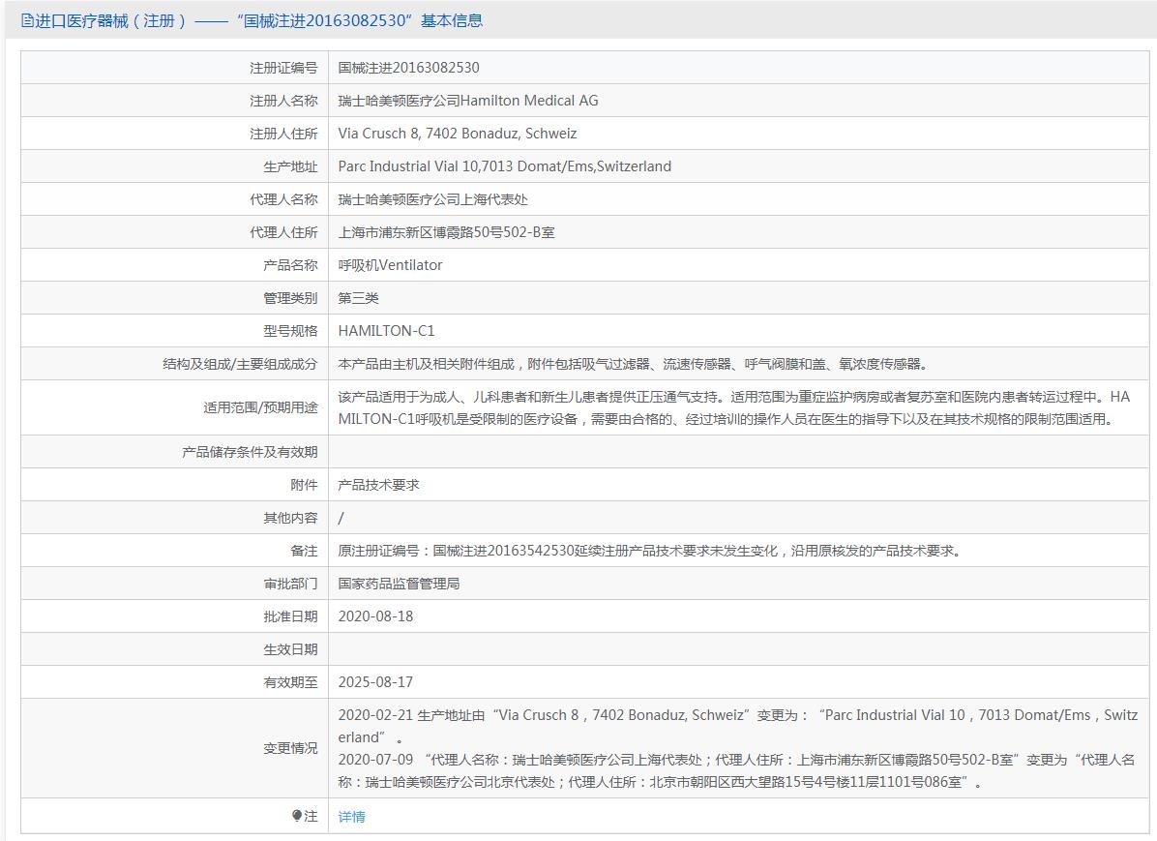This screenshot has width=1157, height=841.
Task: Click the 注册证编号 label cell
Action: [x=283, y=68]
